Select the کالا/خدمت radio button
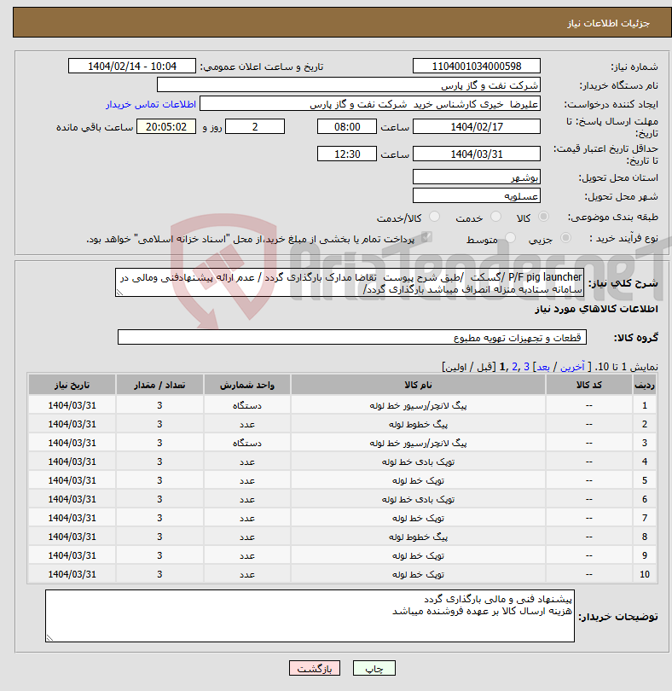 434,217
